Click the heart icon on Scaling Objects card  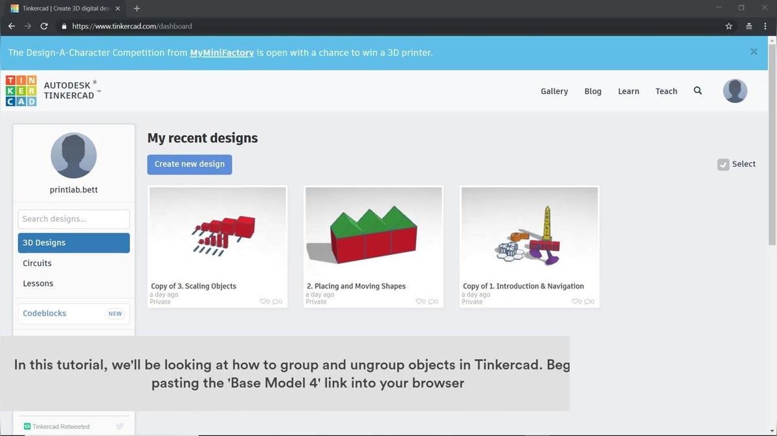tap(264, 301)
